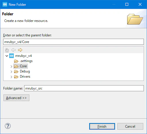Screen dimensions: 147x134
Task: Maximize the New Folder dialog
Action: 127,4
